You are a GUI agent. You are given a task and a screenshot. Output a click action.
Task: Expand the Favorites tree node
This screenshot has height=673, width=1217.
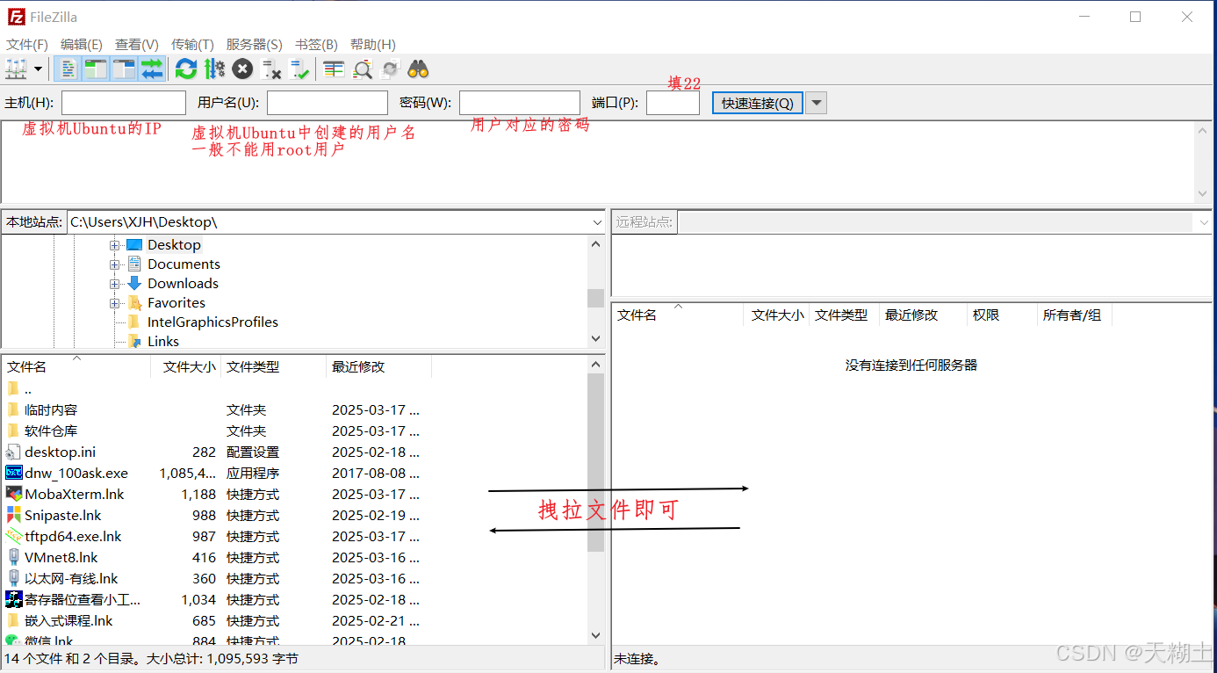point(114,303)
